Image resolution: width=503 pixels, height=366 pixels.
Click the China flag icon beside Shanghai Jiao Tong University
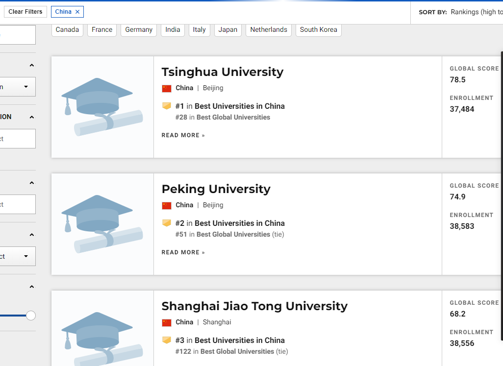tap(166, 322)
